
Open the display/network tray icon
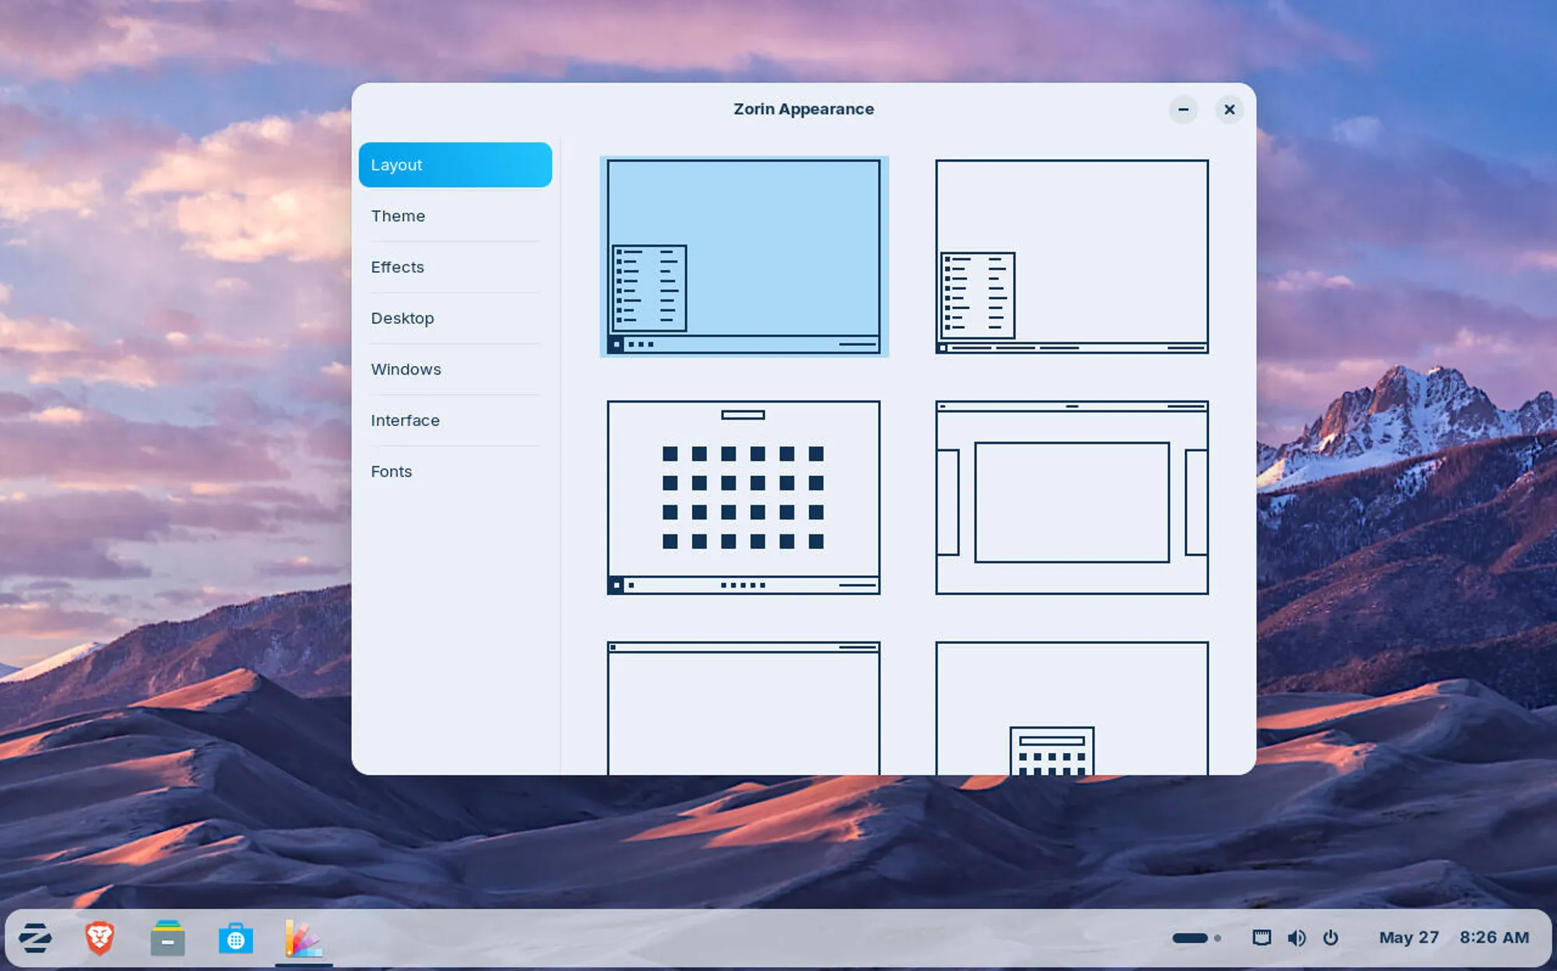pos(1261,938)
